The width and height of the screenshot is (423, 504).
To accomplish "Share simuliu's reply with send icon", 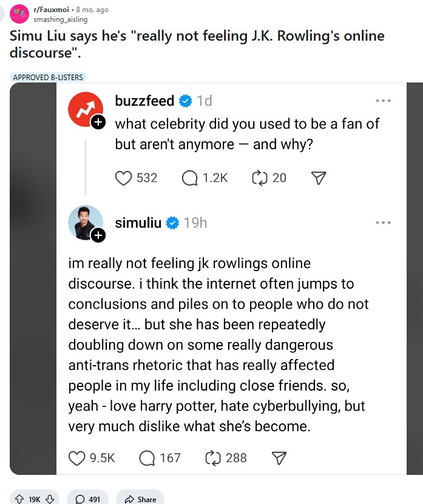I will 279,458.
